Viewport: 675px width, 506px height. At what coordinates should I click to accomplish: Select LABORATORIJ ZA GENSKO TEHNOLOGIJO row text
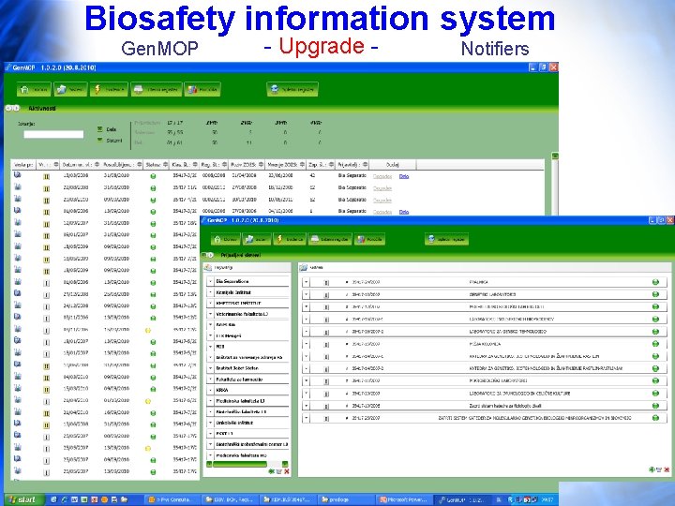click(x=507, y=332)
